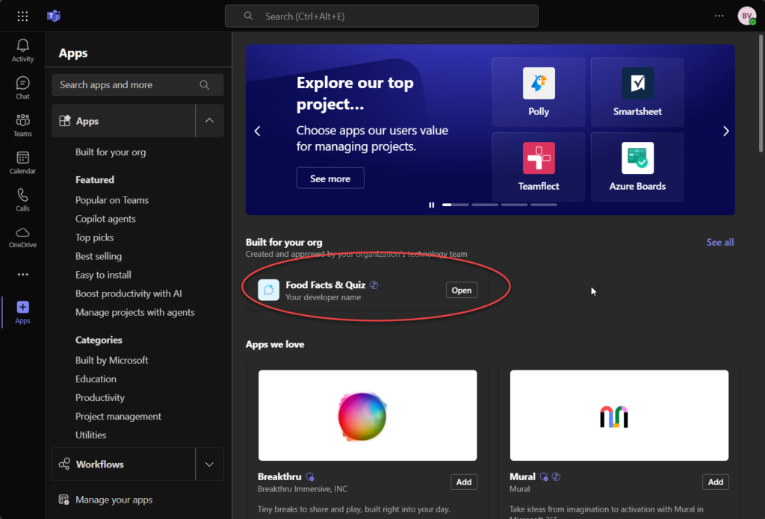This screenshot has height=519, width=765.
Task: Click the Apps section header
Action: coord(123,120)
